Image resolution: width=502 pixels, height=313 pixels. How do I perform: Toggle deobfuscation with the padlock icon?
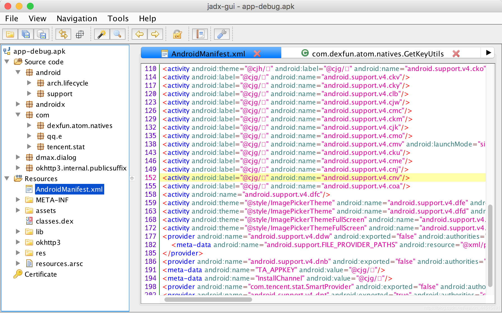(x=177, y=34)
